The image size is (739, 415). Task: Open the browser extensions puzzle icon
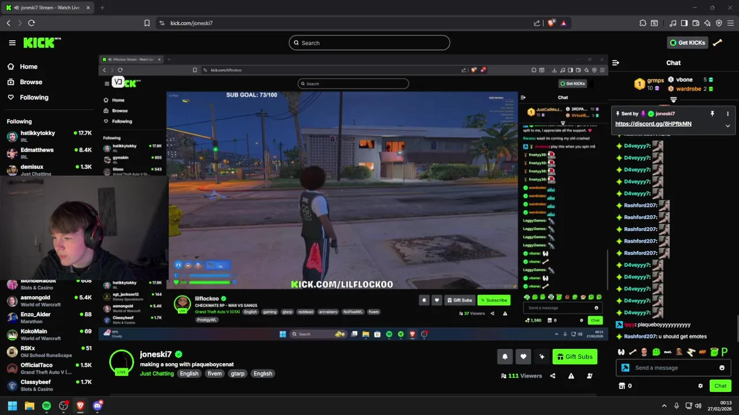(x=643, y=23)
